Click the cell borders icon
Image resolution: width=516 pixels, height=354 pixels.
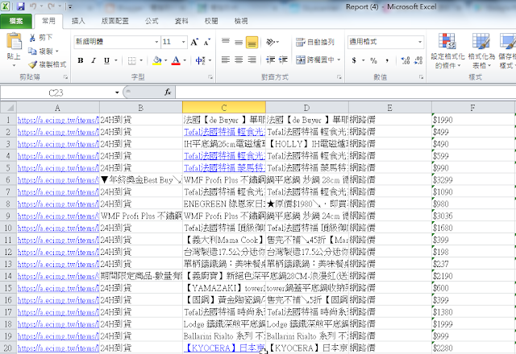[x=131, y=60]
